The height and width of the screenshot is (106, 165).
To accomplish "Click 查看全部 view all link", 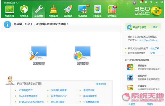I will 101,84.
